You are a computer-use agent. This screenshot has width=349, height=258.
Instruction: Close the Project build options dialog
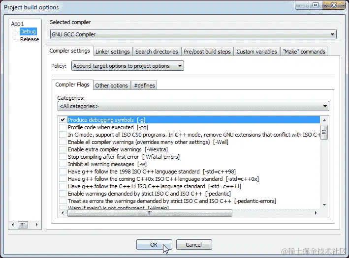333,5
